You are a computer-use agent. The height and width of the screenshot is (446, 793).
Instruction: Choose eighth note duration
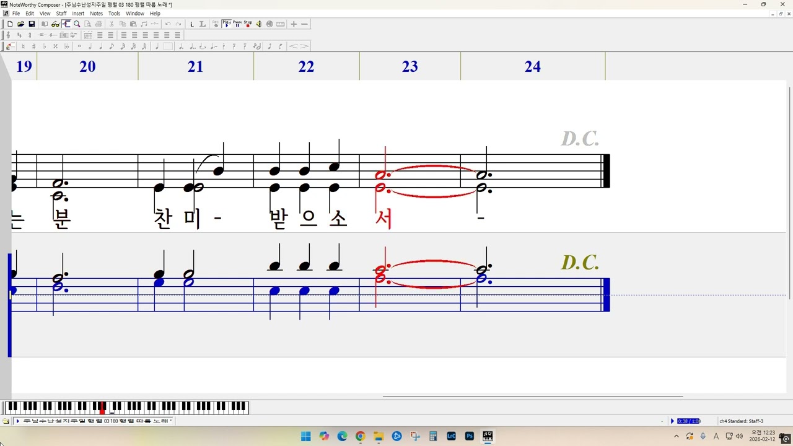pyautogui.click(x=112, y=46)
